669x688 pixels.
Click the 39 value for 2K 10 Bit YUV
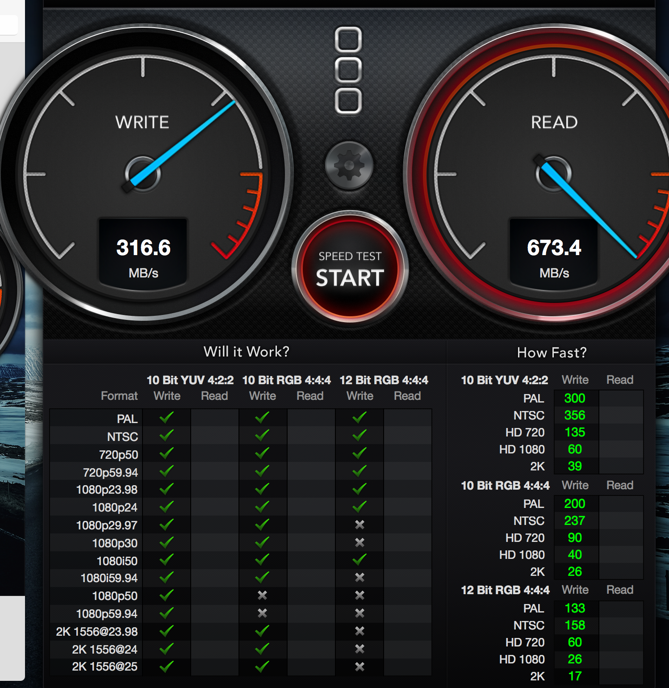(x=575, y=466)
